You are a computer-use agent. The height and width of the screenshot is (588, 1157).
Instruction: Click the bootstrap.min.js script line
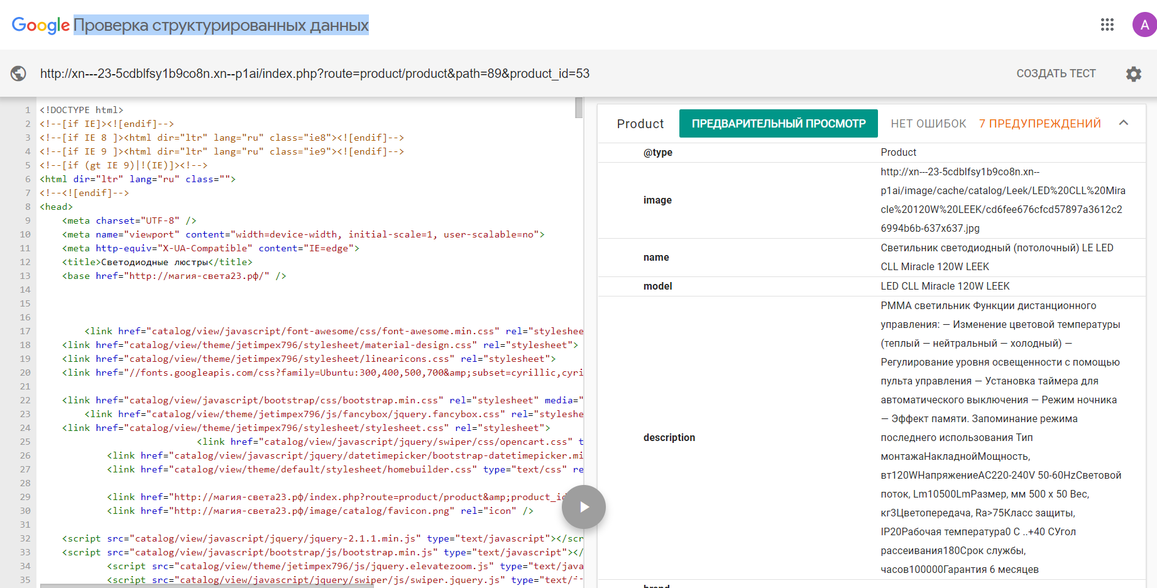pos(322,552)
